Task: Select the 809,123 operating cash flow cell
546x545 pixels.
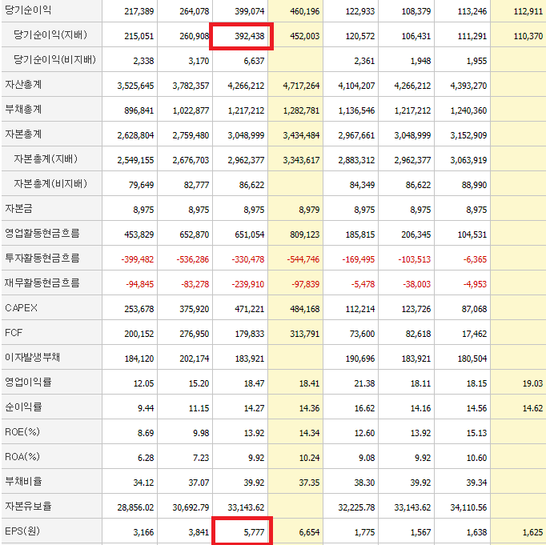Action: (x=305, y=234)
